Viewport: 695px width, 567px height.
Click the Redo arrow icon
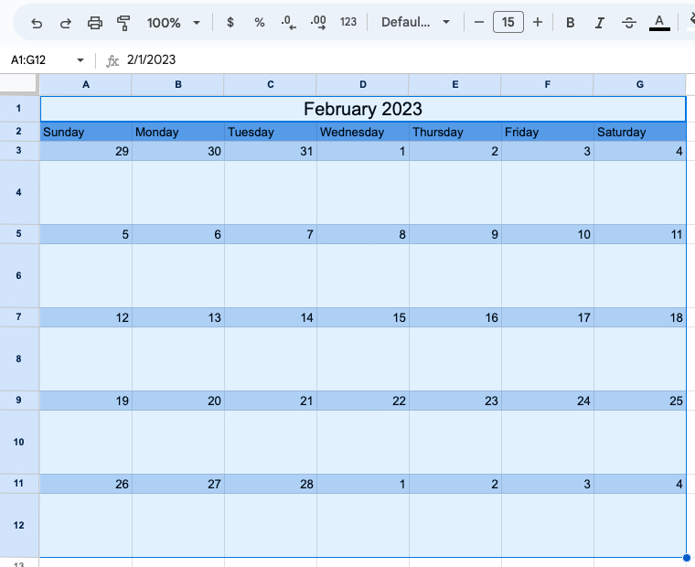[x=66, y=23]
